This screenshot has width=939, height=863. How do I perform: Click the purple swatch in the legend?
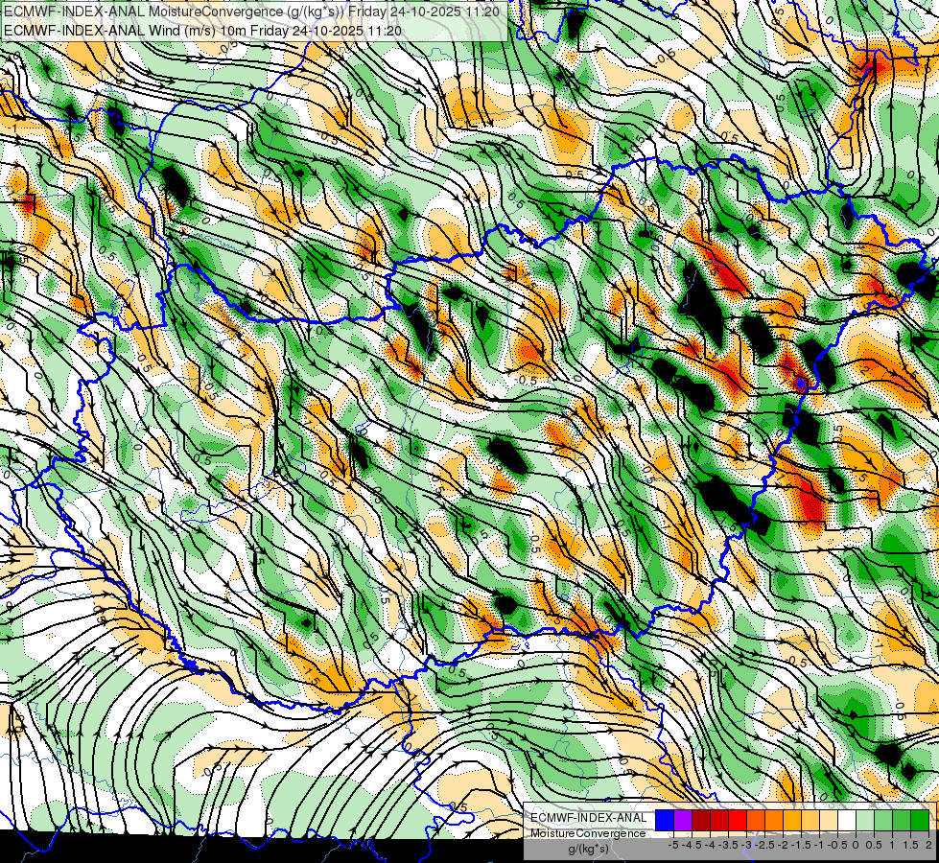pos(683,820)
